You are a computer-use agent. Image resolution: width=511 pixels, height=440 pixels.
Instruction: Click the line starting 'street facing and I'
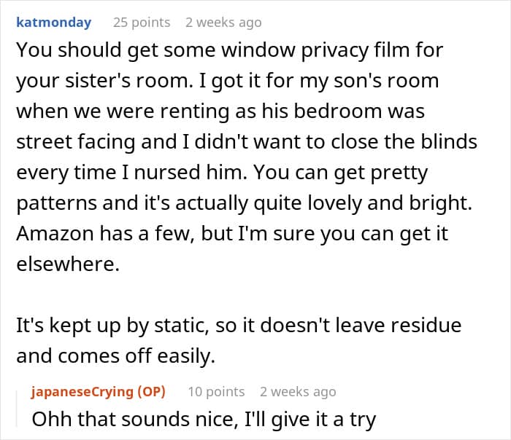tap(247, 142)
